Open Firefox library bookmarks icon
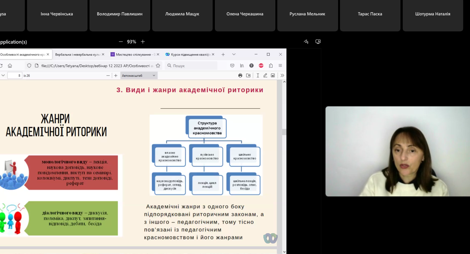 242,66
